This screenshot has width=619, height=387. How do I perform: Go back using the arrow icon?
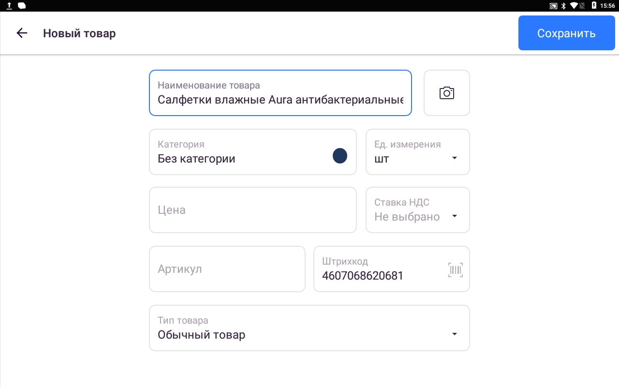click(x=22, y=33)
